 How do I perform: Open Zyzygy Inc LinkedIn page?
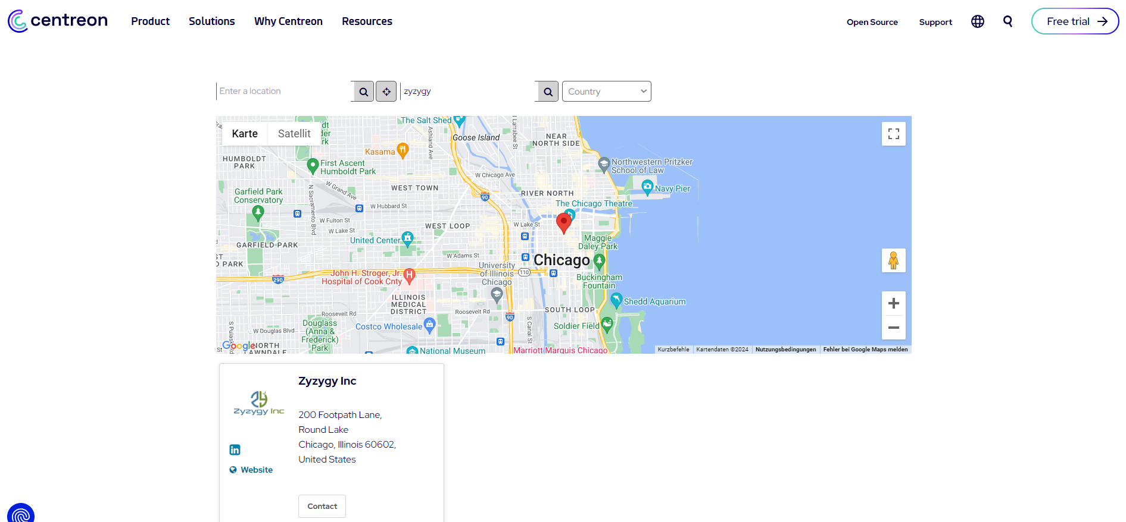click(235, 449)
